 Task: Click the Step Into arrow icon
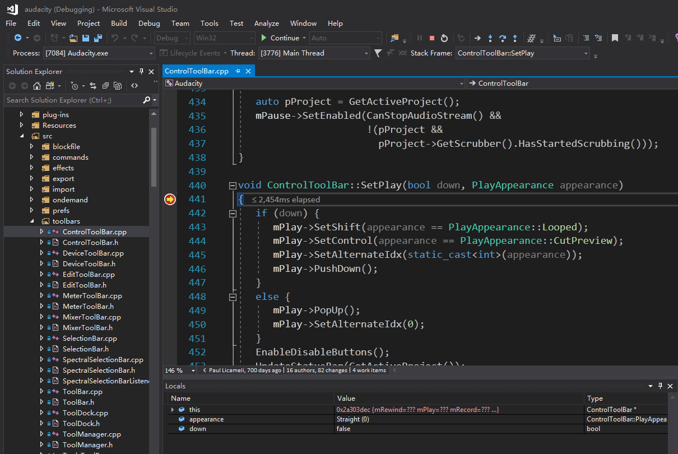point(490,38)
